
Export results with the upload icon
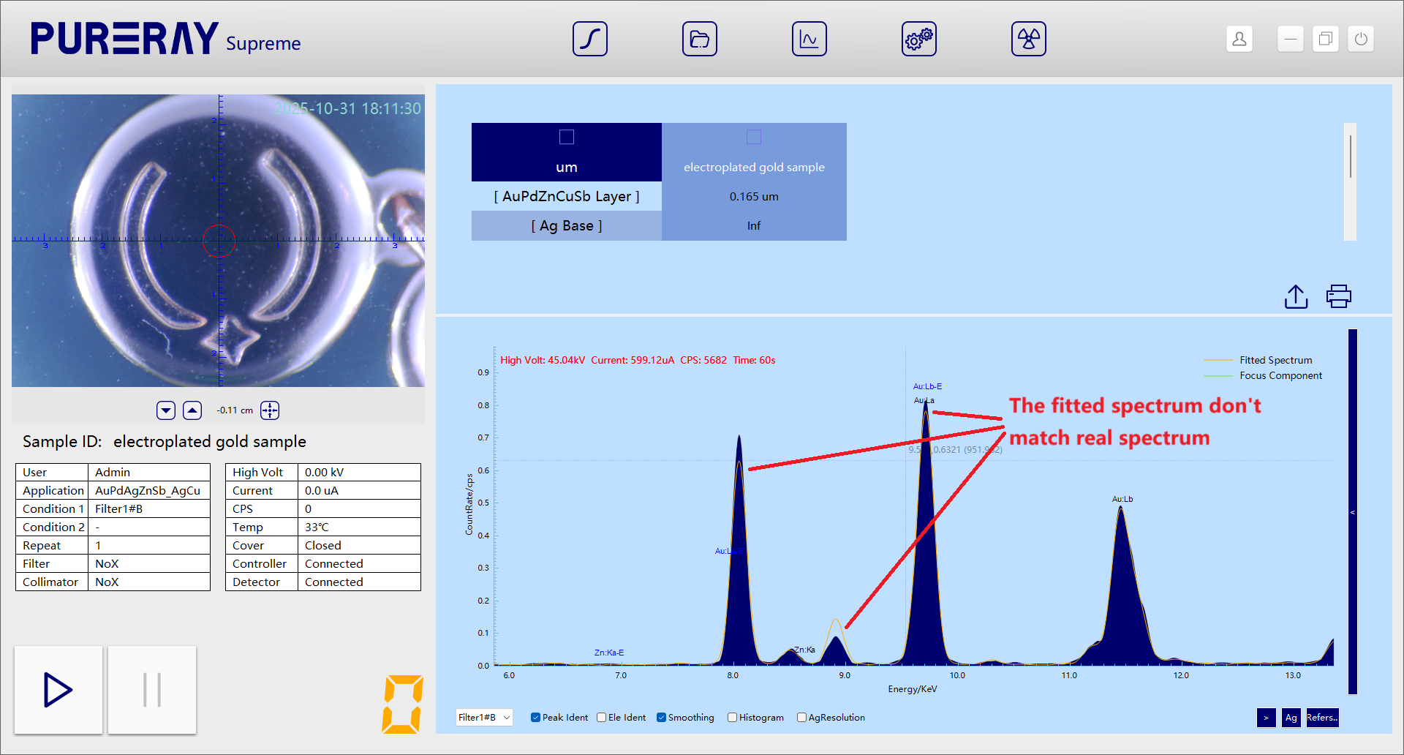[x=1296, y=296]
